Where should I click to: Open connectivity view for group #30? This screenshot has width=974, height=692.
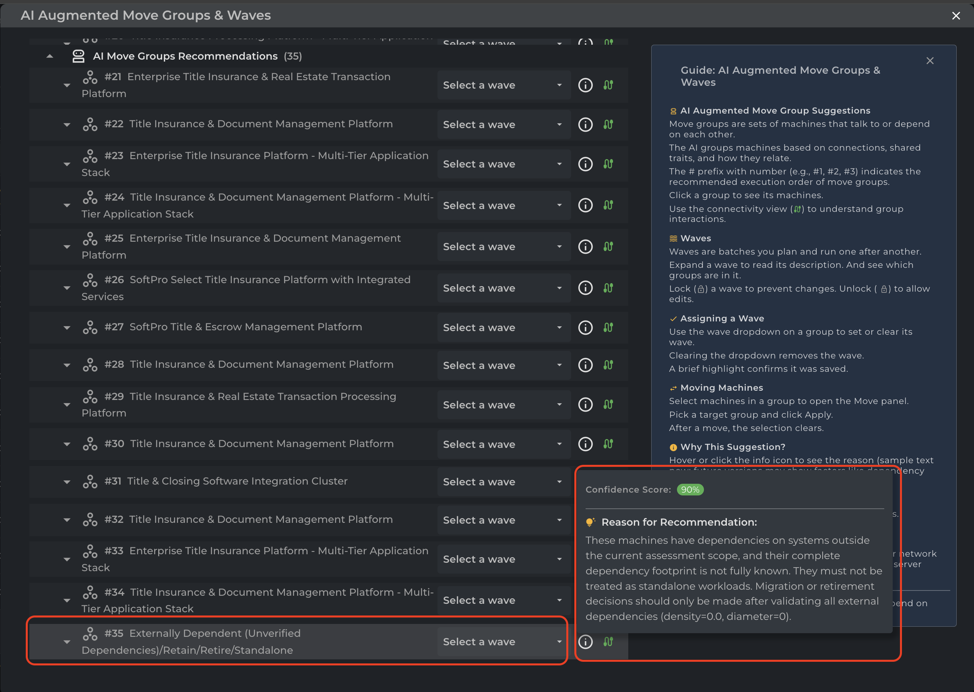pyautogui.click(x=608, y=444)
